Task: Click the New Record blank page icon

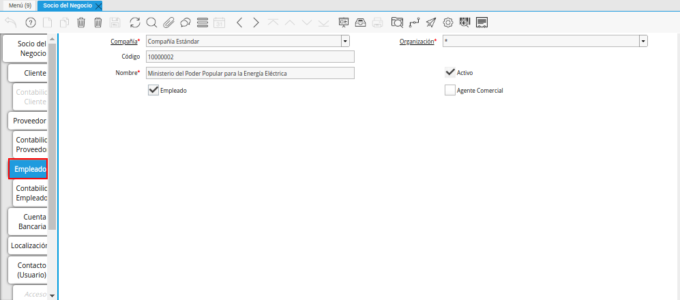Action: (47, 22)
